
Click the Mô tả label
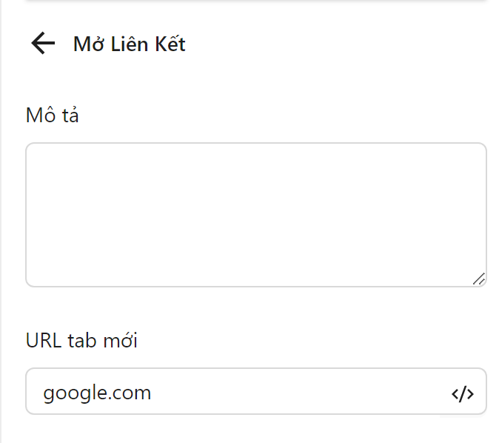point(52,116)
